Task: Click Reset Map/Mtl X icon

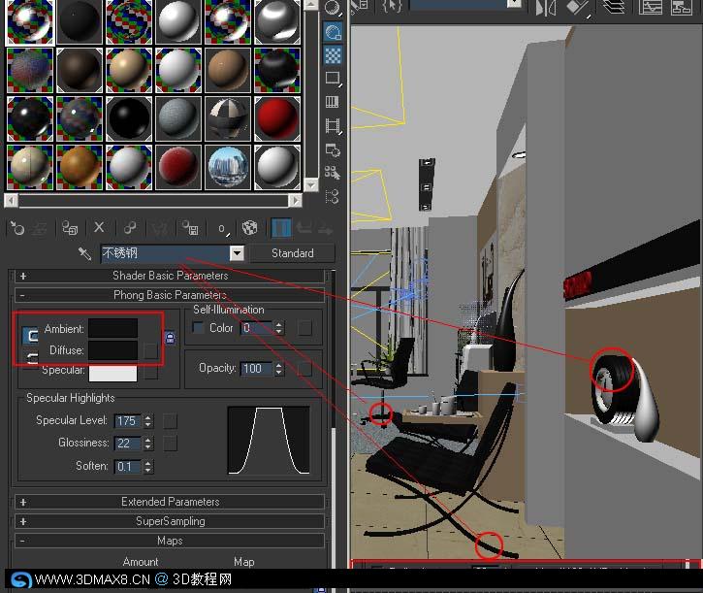Action: coord(99,228)
